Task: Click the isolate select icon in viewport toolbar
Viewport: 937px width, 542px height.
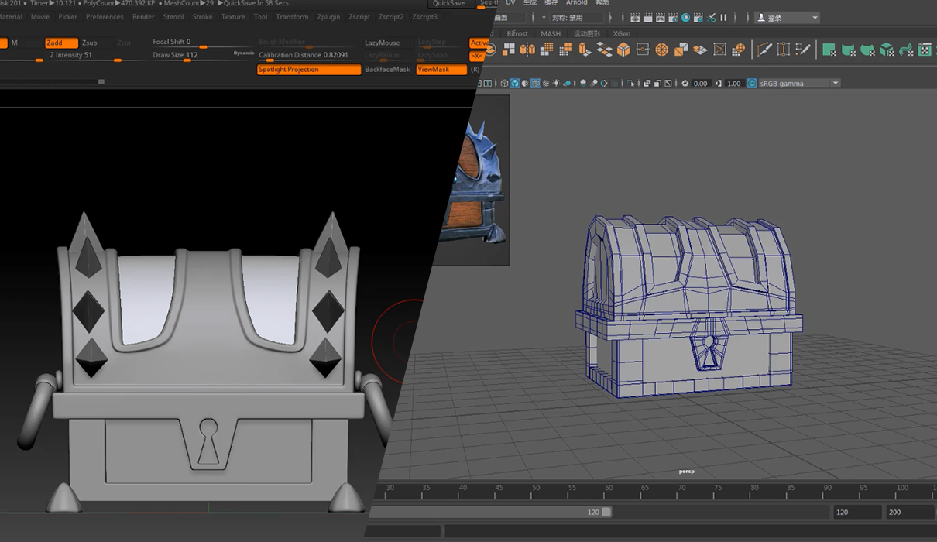Action: [x=630, y=84]
